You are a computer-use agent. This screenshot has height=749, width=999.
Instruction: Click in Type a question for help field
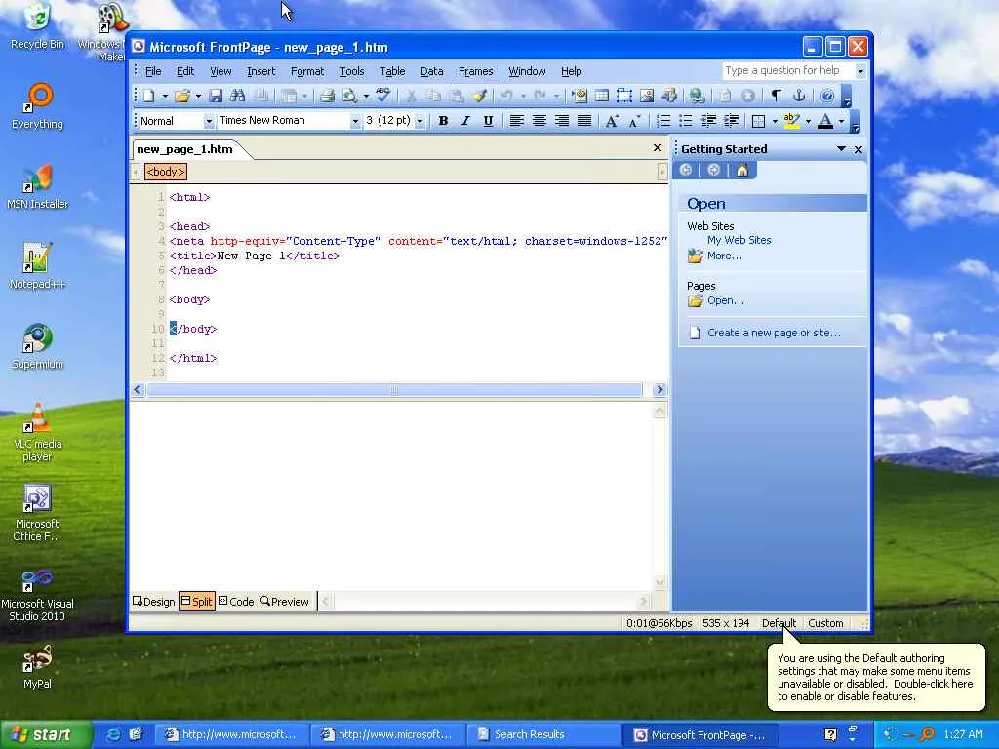(x=787, y=70)
